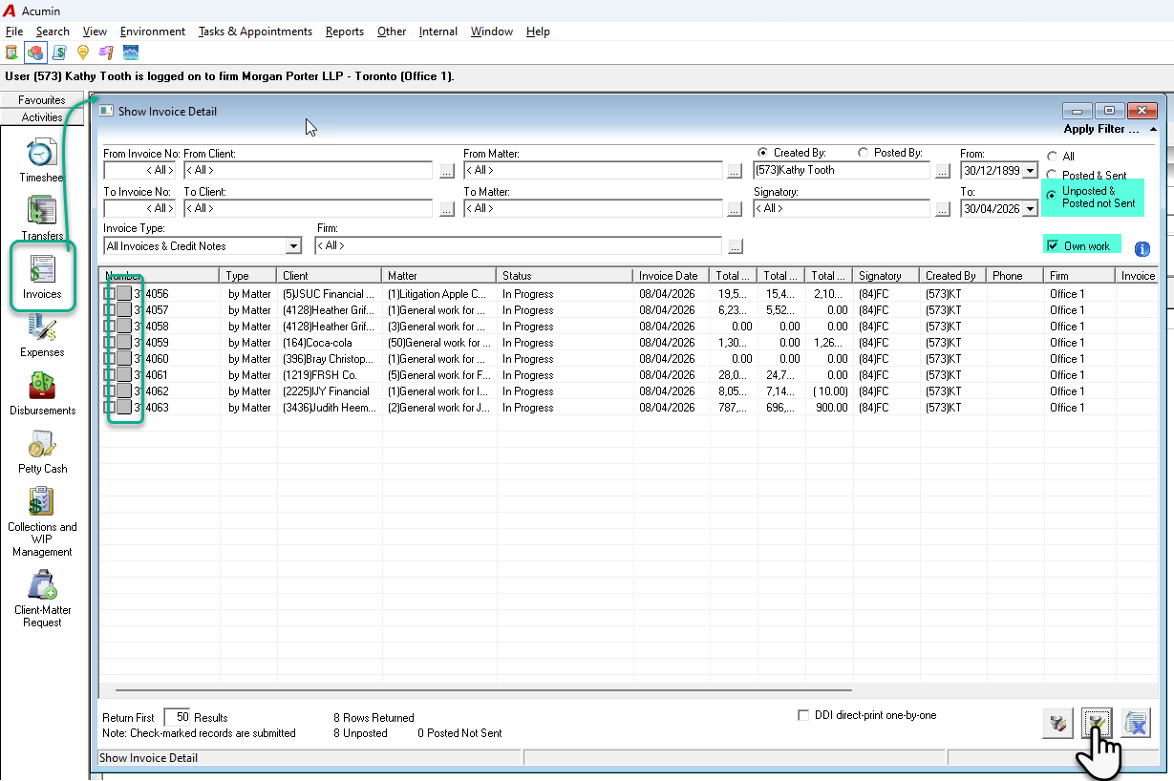Expand the Invoice Type dropdown
The image size is (1174, 781).
coord(293,246)
